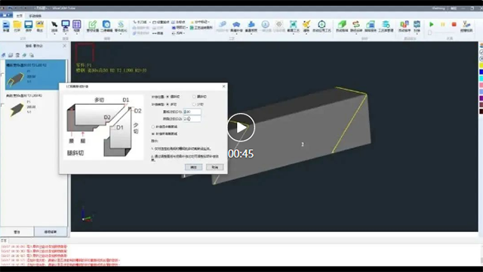This screenshot has width=483, height=272.
Task: Switch to the second ribbon tab
Action: tap(35, 16)
